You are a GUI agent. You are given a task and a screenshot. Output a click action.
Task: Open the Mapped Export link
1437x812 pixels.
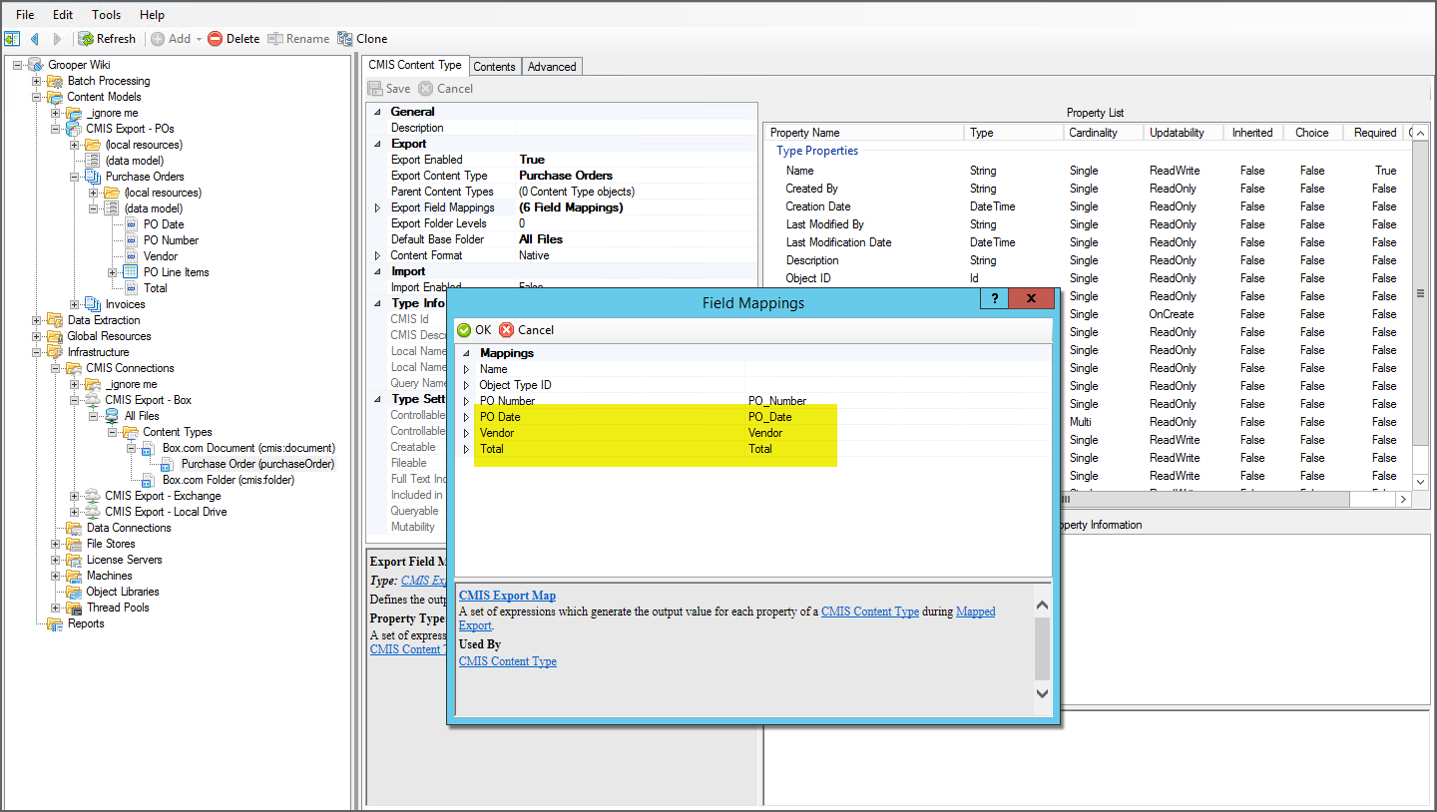pyautogui.click(x=975, y=611)
